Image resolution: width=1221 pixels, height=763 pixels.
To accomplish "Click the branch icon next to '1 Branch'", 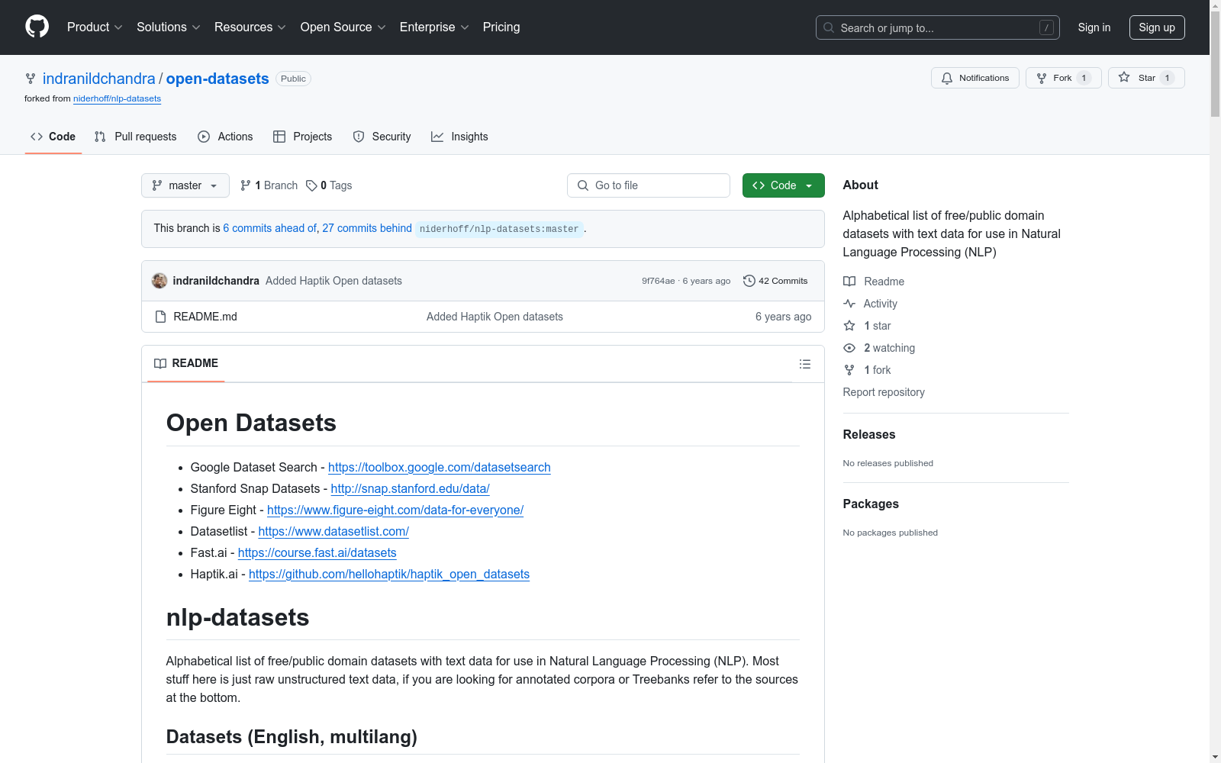I will [246, 185].
